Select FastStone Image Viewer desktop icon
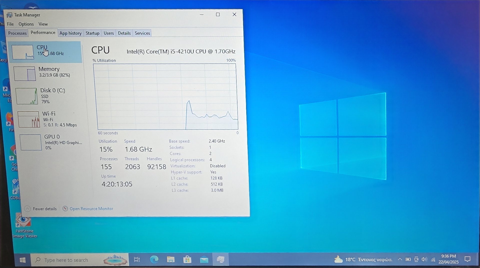This screenshot has width=480, height=268. tap(24, 225)
